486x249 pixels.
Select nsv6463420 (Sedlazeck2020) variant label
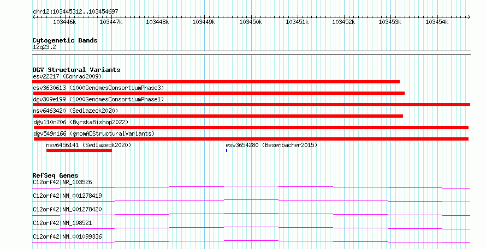point(75,111)
